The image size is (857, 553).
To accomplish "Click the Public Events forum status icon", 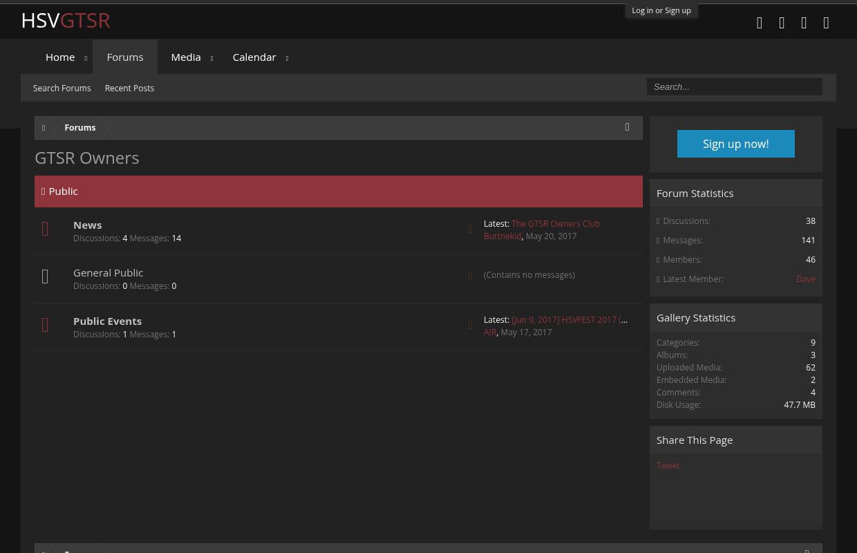I will point(46,325).
